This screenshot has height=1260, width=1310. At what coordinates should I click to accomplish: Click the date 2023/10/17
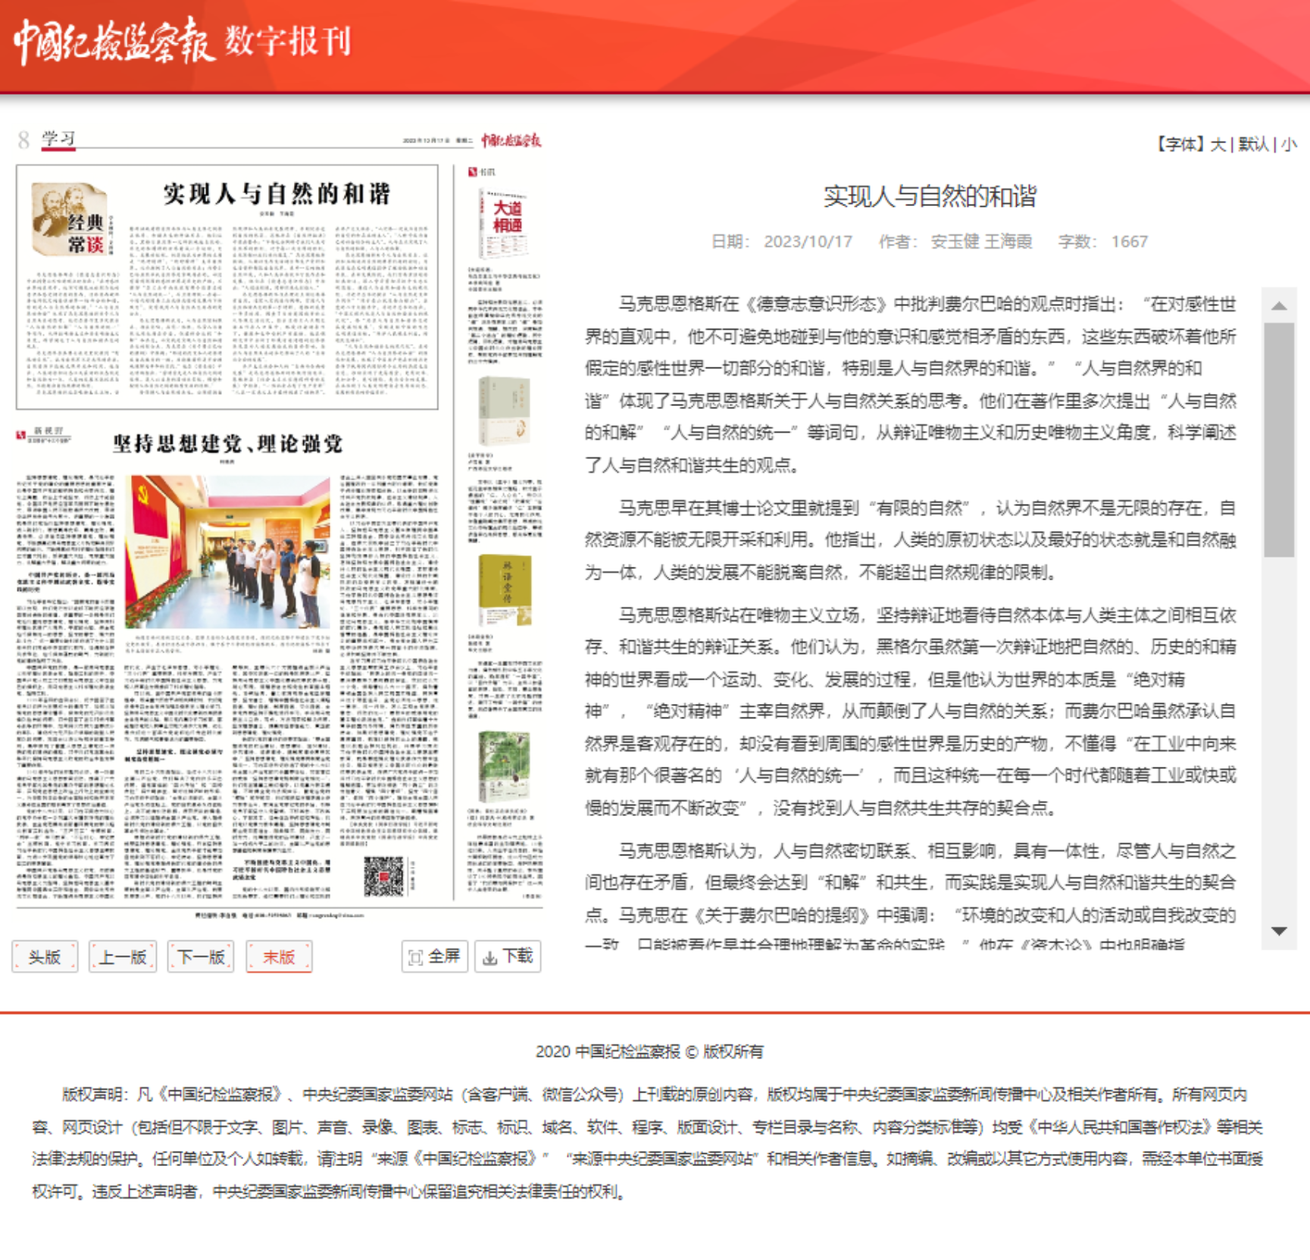808,242
